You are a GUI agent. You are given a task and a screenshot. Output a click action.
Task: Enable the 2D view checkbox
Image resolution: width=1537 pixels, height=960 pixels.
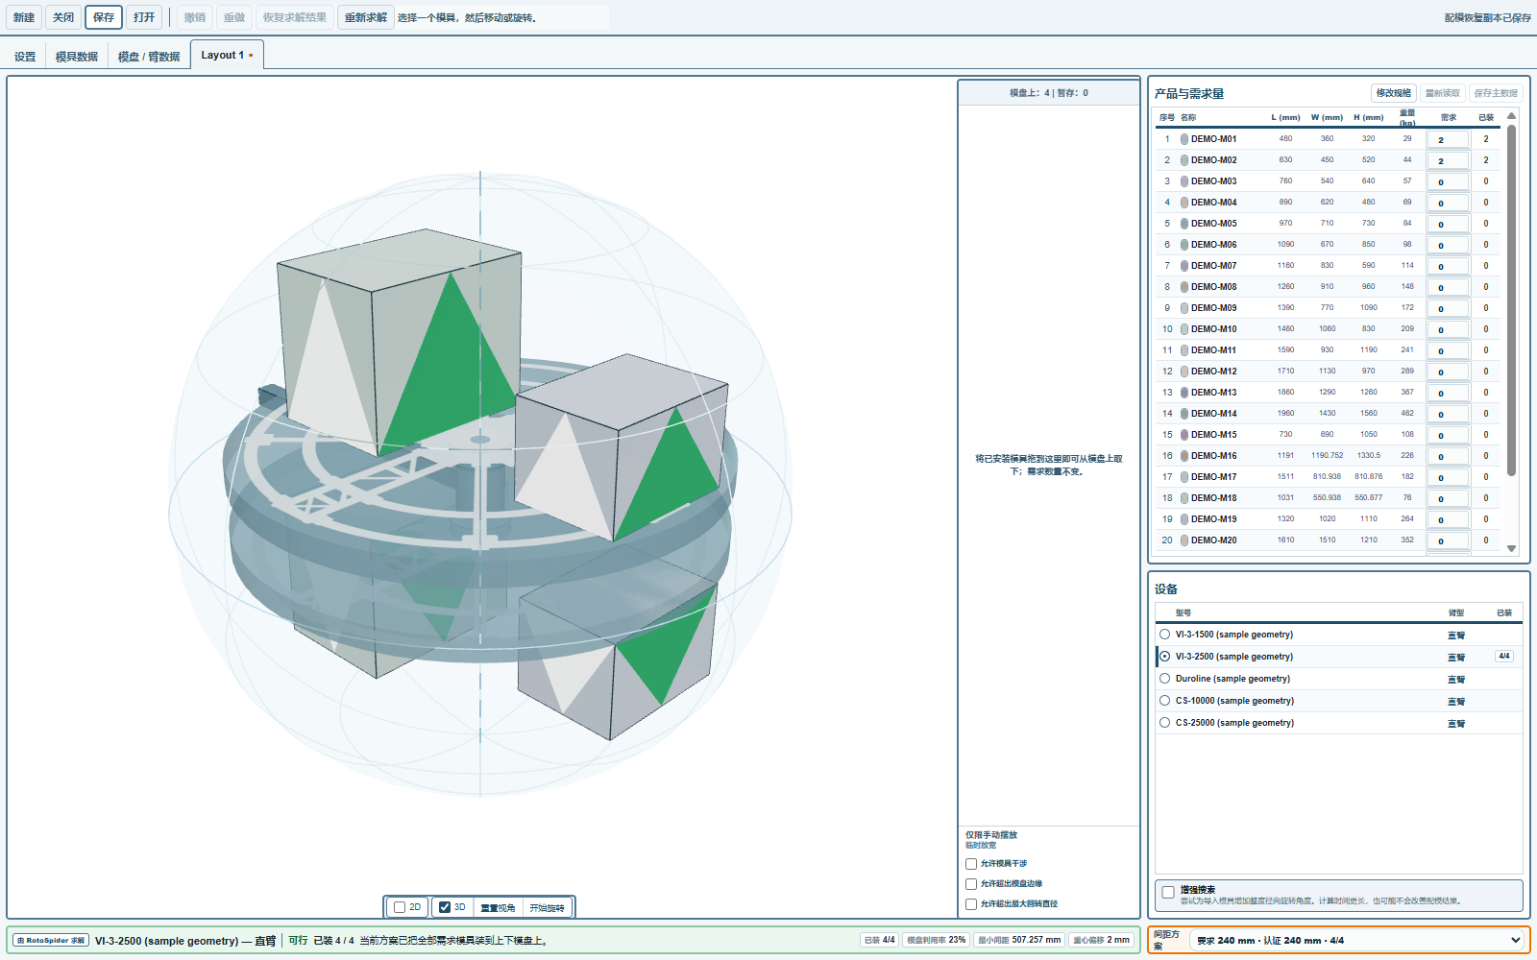click(400, 907)
